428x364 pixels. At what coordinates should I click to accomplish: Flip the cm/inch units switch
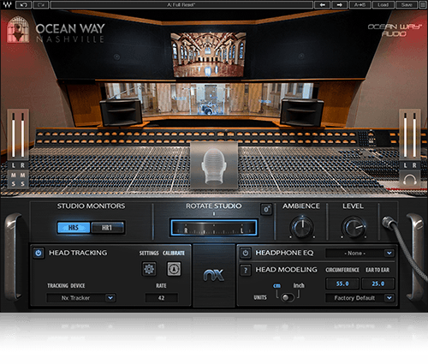tap(287, 297)
